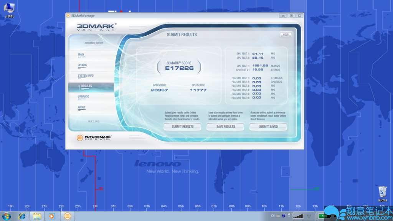
Task: Click the 12h timeline marker on wallpaper
Action: click(298, 206)
